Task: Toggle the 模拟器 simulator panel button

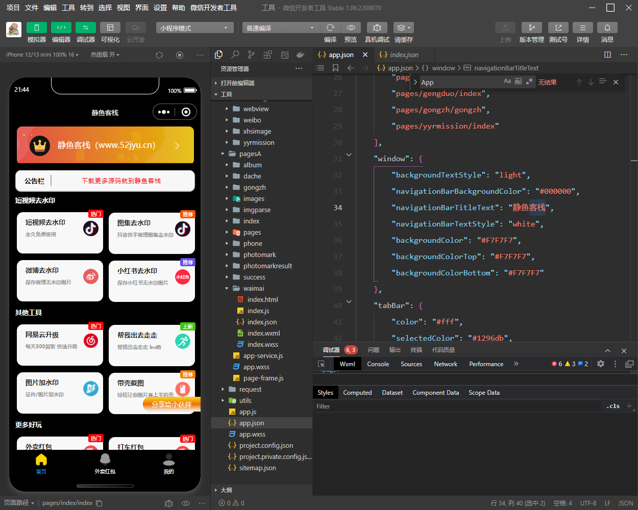Action: pyautogui.click(x=37, y=28)
